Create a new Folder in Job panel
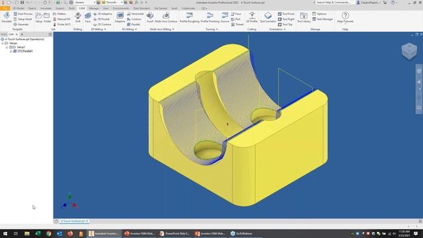The height and width of the screenshot is (238, 423). coord(47,18)
